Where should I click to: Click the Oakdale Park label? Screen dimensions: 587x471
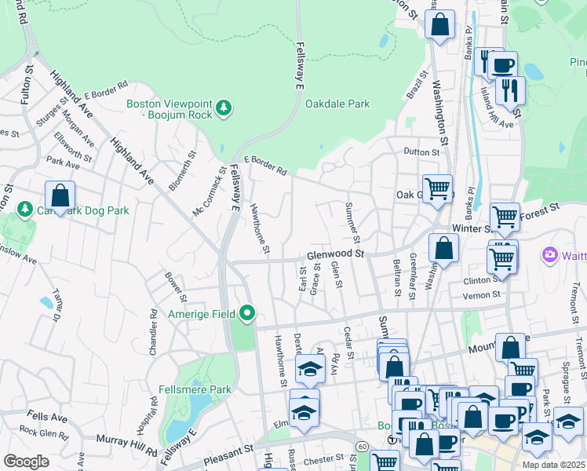pyautogui.click(x=337, y=104)
